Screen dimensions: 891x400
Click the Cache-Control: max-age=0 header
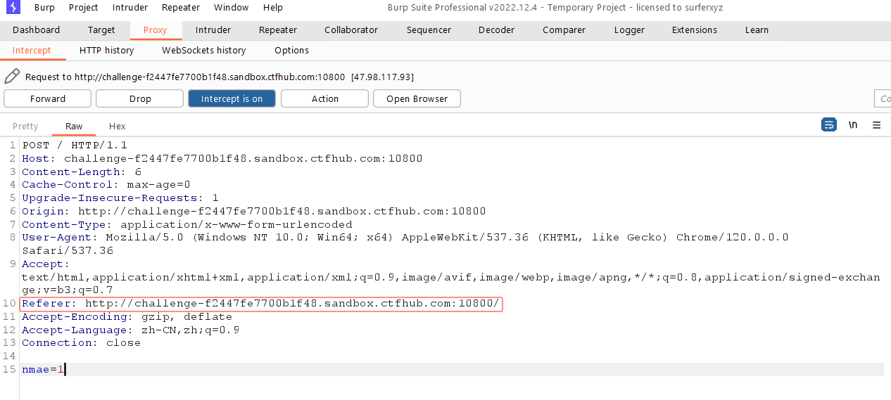(x=106, y=185)
